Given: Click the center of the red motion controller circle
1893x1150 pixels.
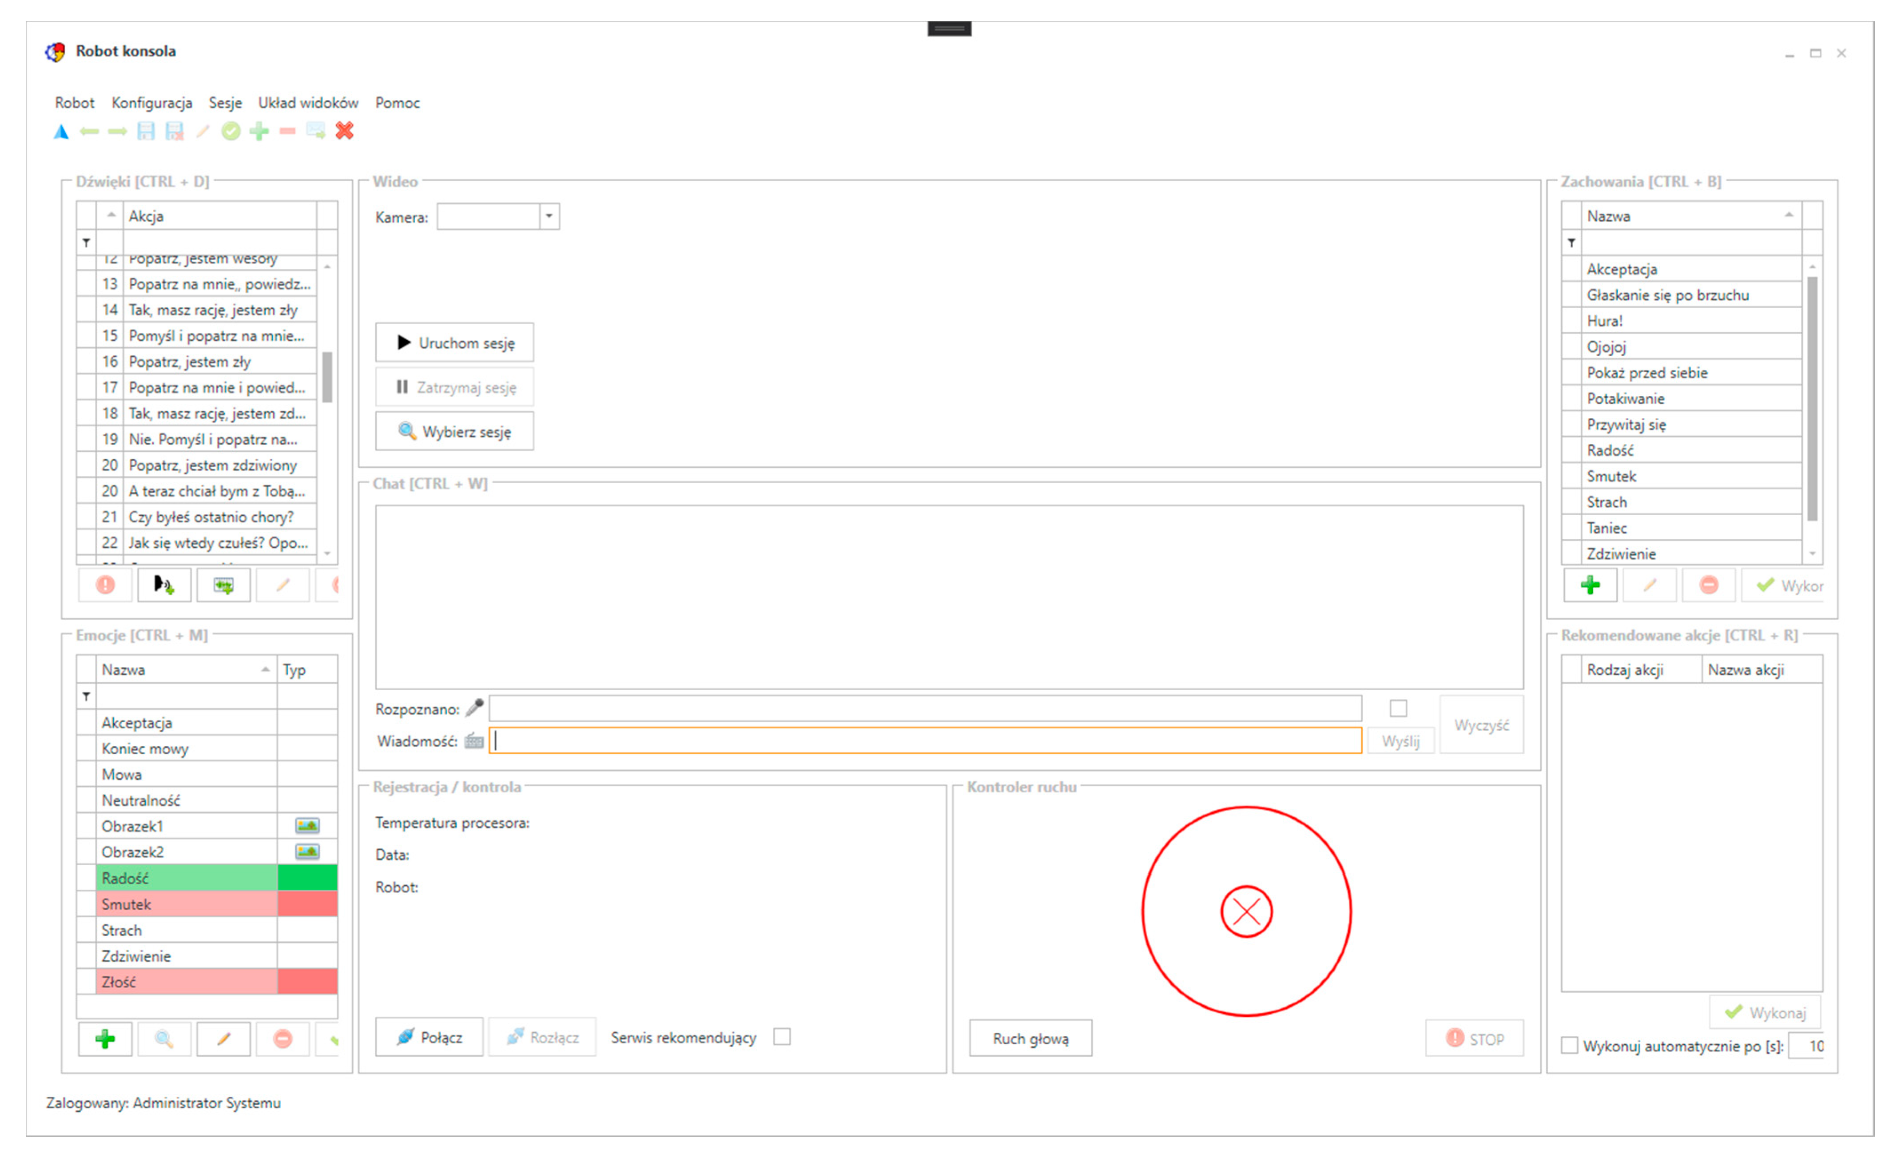Looking at the screenshot, I should point(1246,912).
